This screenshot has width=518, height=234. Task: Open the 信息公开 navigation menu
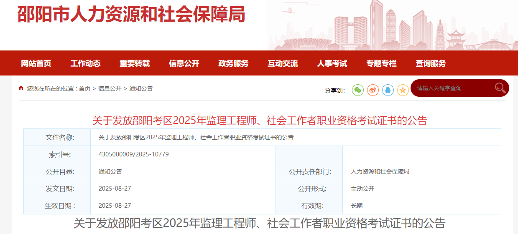pyautogui.click(x=184, y=63)
